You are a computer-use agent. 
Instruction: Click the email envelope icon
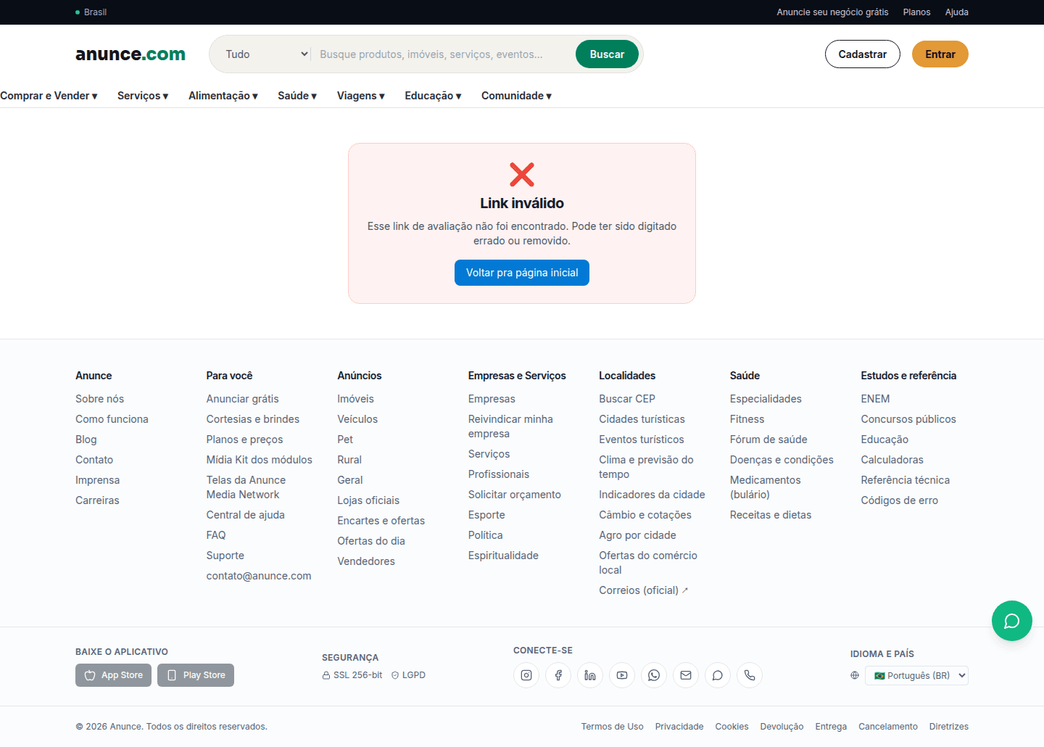[x=686, y=675]
